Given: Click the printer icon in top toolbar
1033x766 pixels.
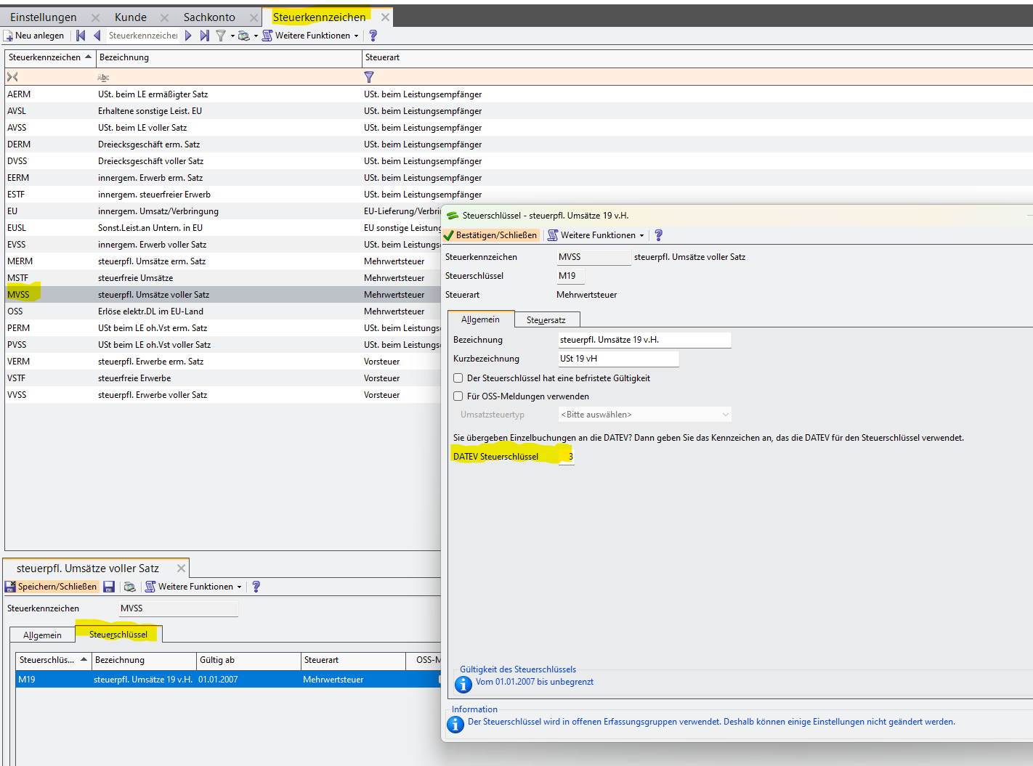Looking at the screenshot, I should point(244,36).
